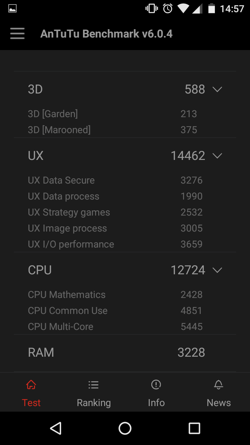This screenshot has width=250, height=445.
Task: Open the navigation drawer hamburger icon
Action: [17, 33]
